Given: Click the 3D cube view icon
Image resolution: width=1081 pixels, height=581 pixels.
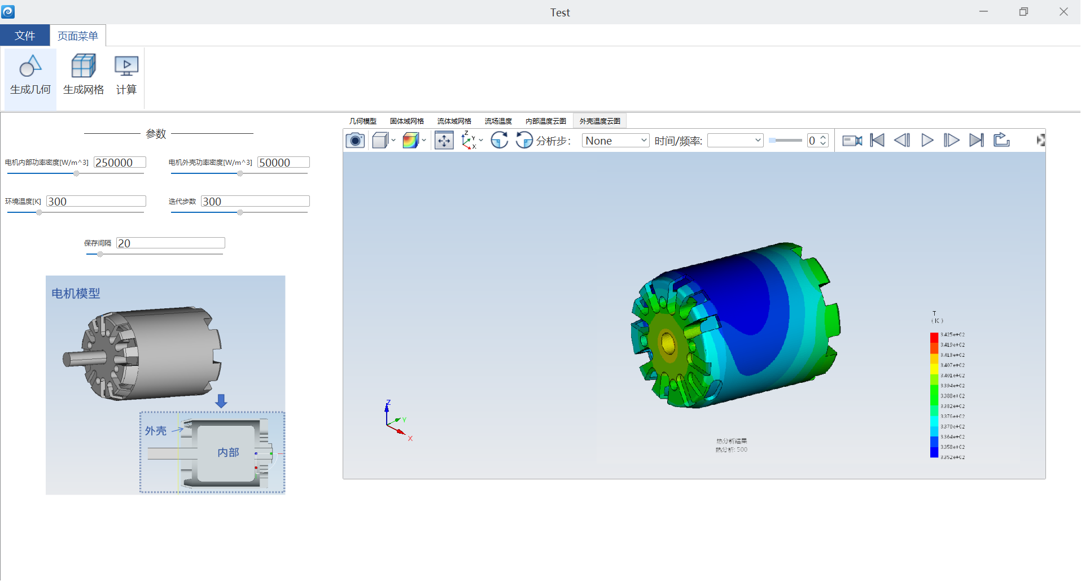Looking at the screenshot, I should tap(380, 140).
